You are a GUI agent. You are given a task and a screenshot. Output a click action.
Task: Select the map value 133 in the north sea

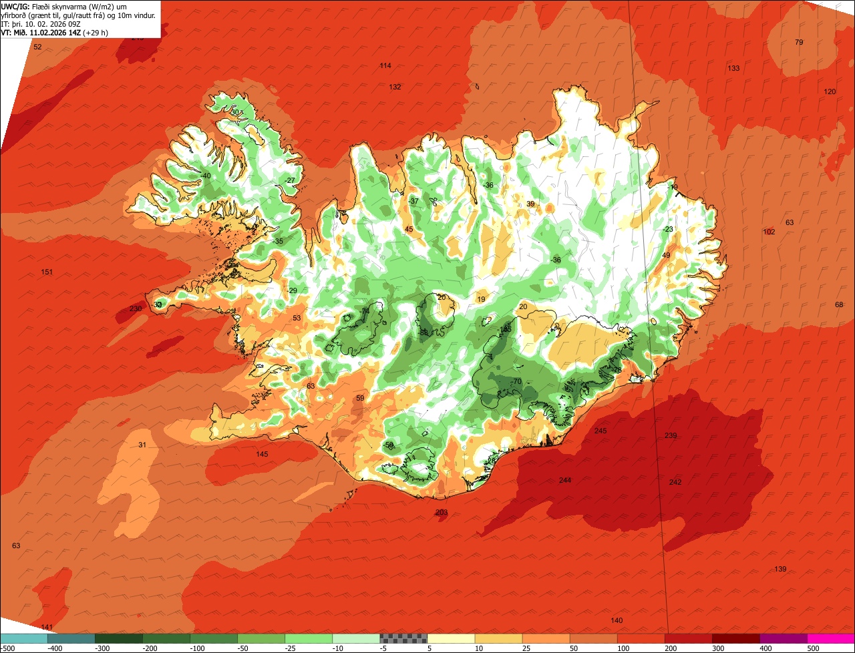(x=733, y=69)
